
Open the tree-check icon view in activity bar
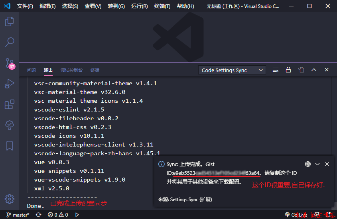[9, 125]
